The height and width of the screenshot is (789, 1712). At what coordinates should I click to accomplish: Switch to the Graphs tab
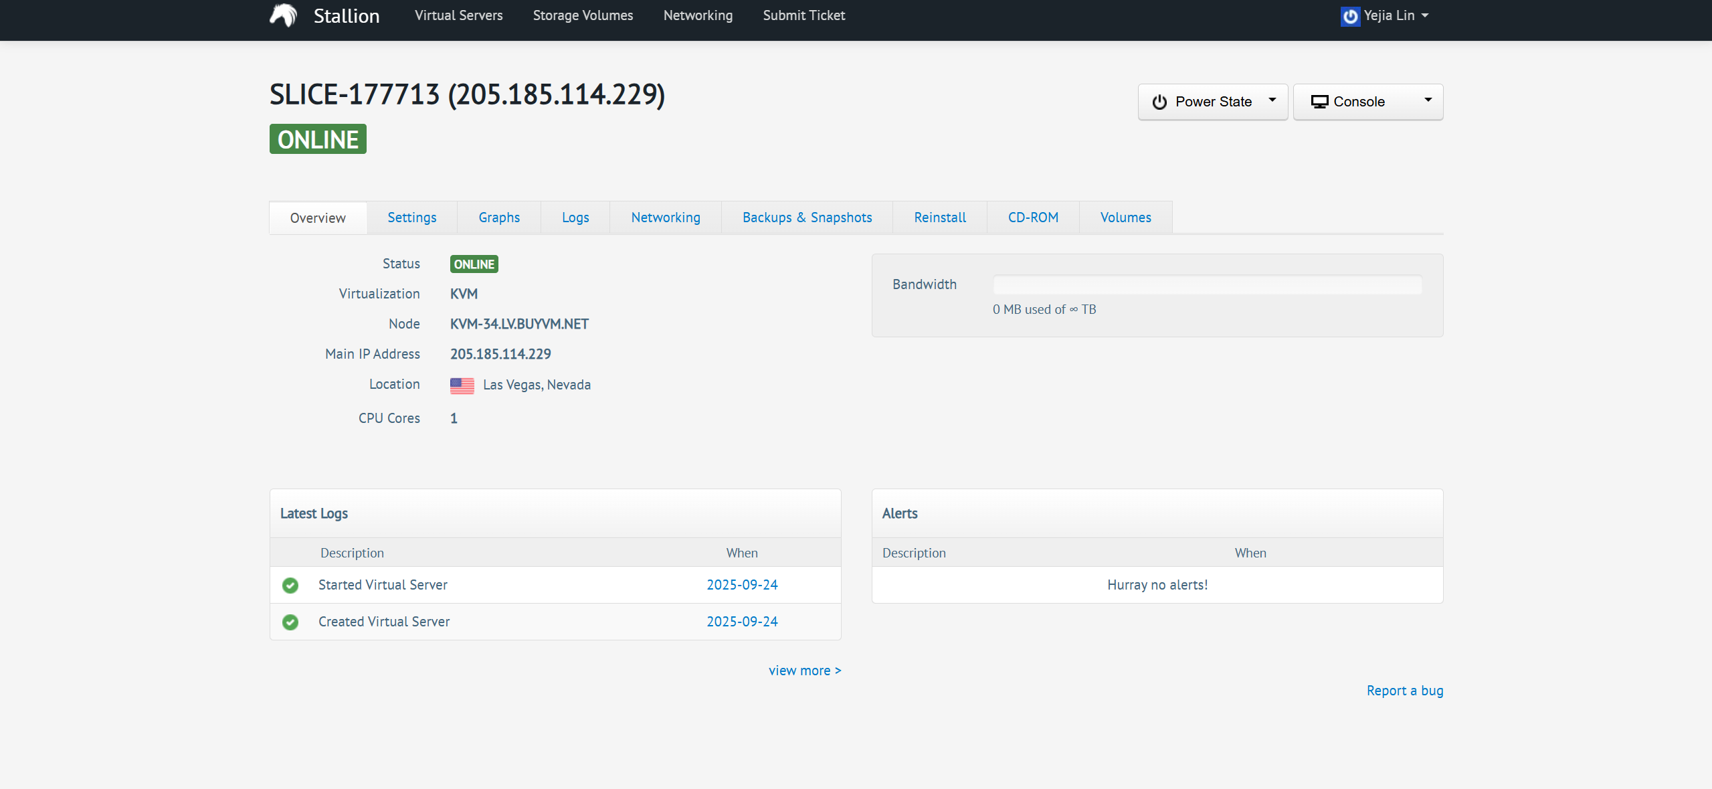pos(499,217)
